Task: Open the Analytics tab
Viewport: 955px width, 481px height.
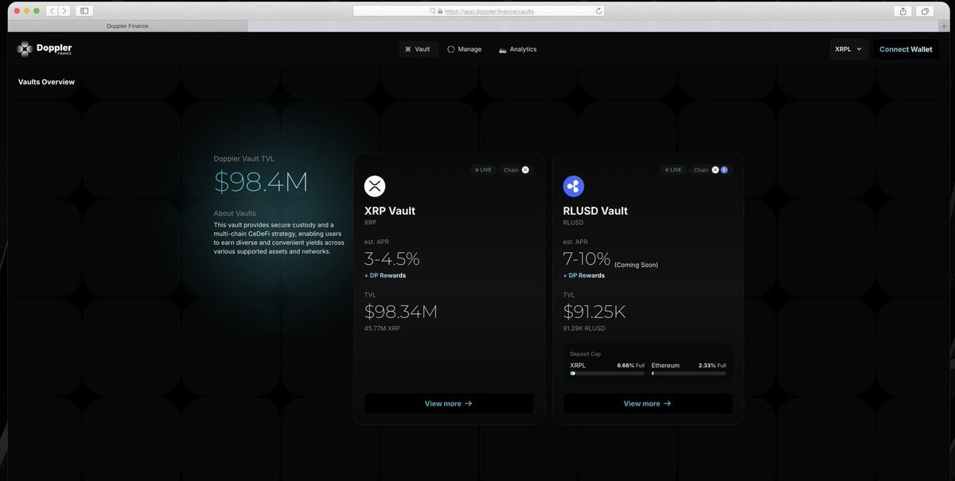Action: click(x=518, y=49)
